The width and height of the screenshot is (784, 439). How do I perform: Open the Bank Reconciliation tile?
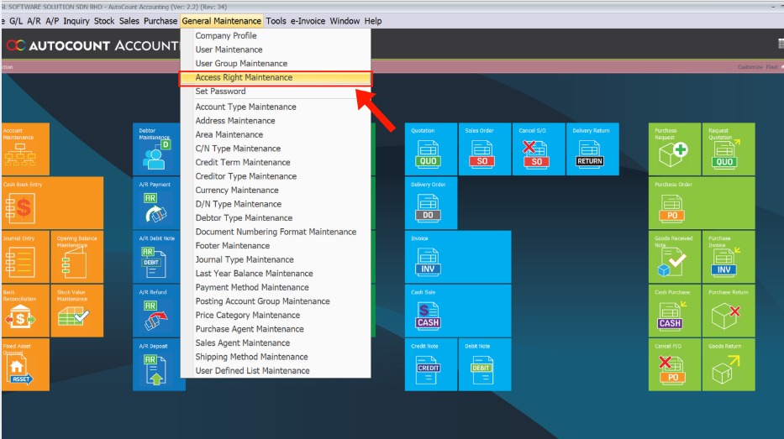(x=25, y=311)
